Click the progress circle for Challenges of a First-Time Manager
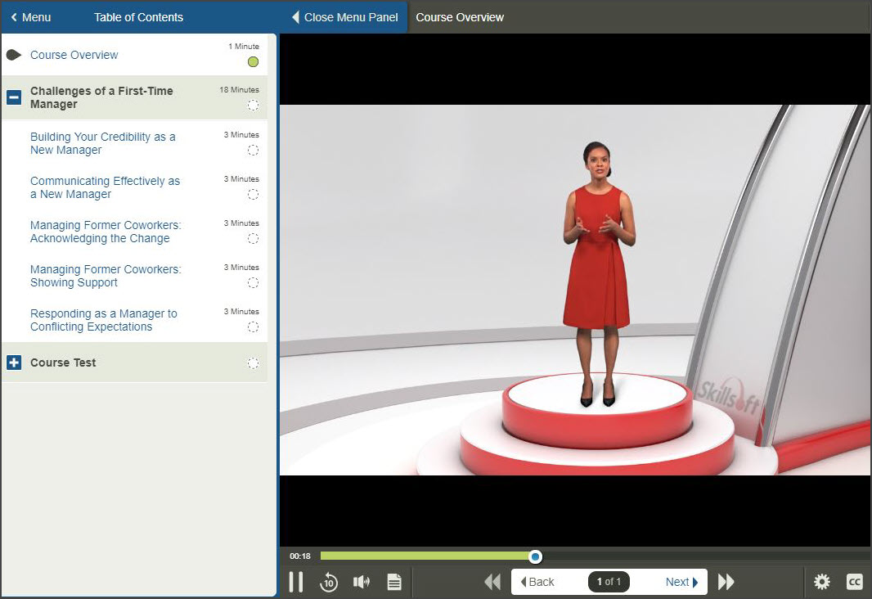The width and height of the screenshot is (872, 599). pos(253,105)
